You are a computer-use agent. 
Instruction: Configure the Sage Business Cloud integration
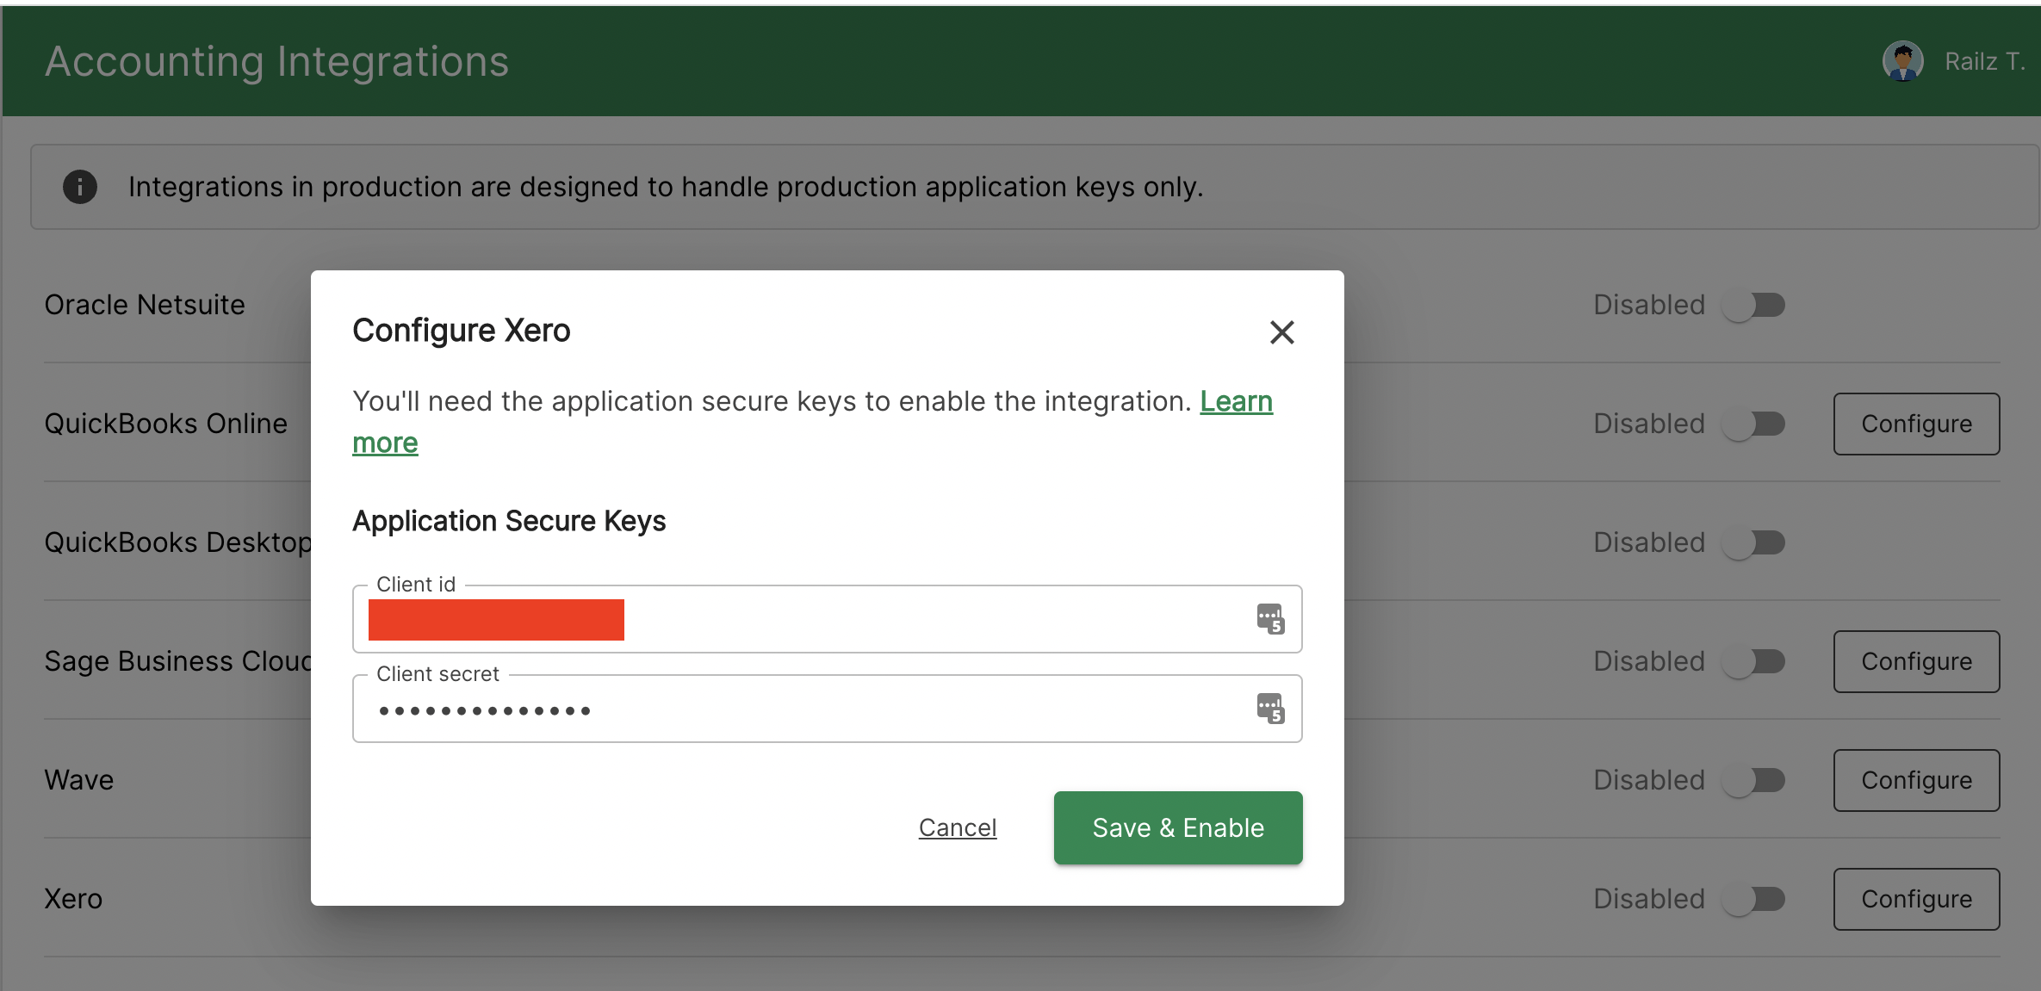click(1916, 661)
